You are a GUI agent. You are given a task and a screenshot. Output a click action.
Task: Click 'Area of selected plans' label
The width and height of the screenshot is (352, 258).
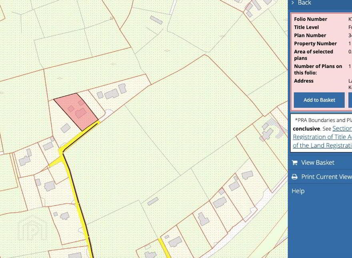point(313,55)
